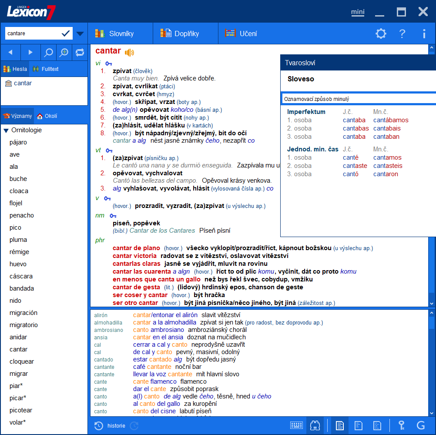Select the Hesla tab
The width and height of the screenshot is (436, 435).
pyautogui.click(x=15, y=69)
